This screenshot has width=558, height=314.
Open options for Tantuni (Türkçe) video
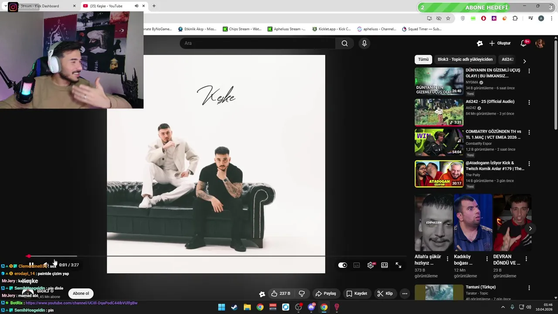(529, 288)
